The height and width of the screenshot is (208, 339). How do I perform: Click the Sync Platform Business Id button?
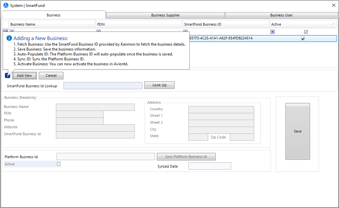(x=186, y=156)
